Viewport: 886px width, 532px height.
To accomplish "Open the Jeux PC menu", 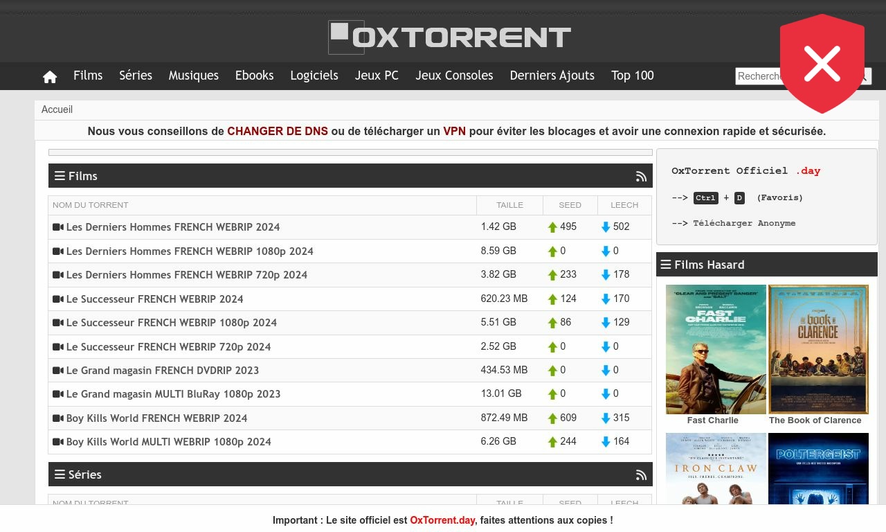I will (377, 76).
